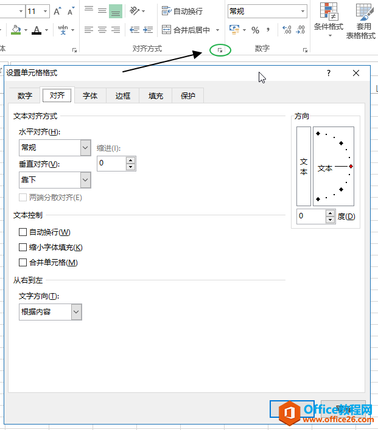This screenshot has width=378, height=430.
Task: Decrease degrees spinner down arrow
Action: [x=331, y=220]
